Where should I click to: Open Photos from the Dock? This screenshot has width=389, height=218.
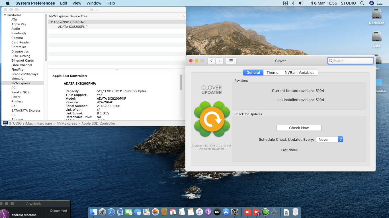[x=155, y=212]
